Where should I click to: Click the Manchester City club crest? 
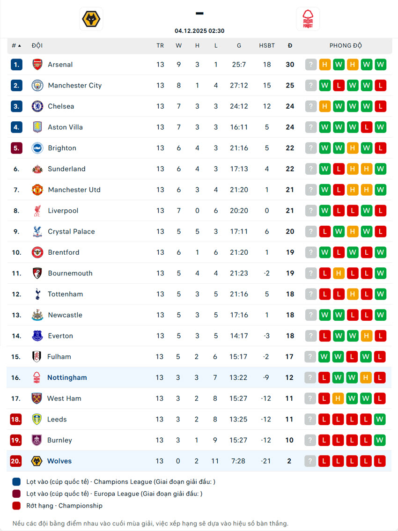[x=37, y=86]
